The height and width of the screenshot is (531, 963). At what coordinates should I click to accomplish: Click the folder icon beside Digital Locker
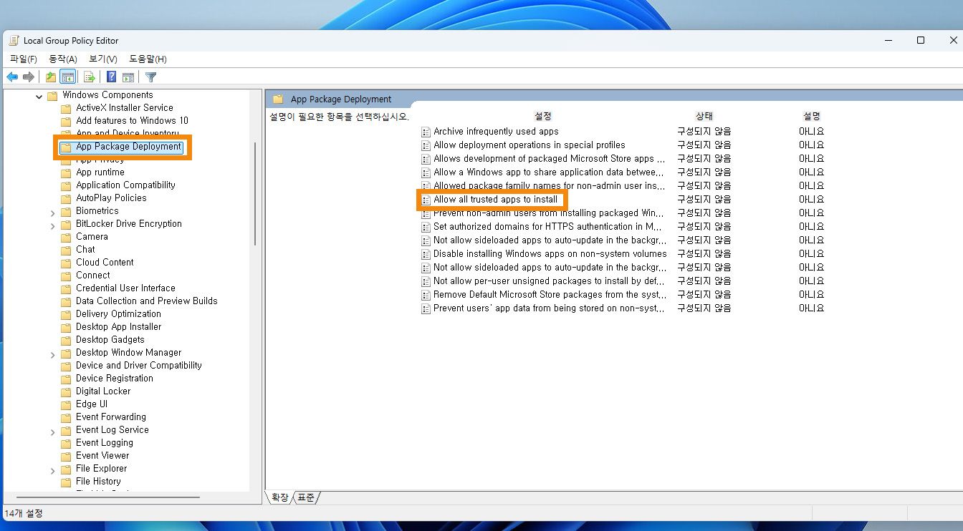66,391
